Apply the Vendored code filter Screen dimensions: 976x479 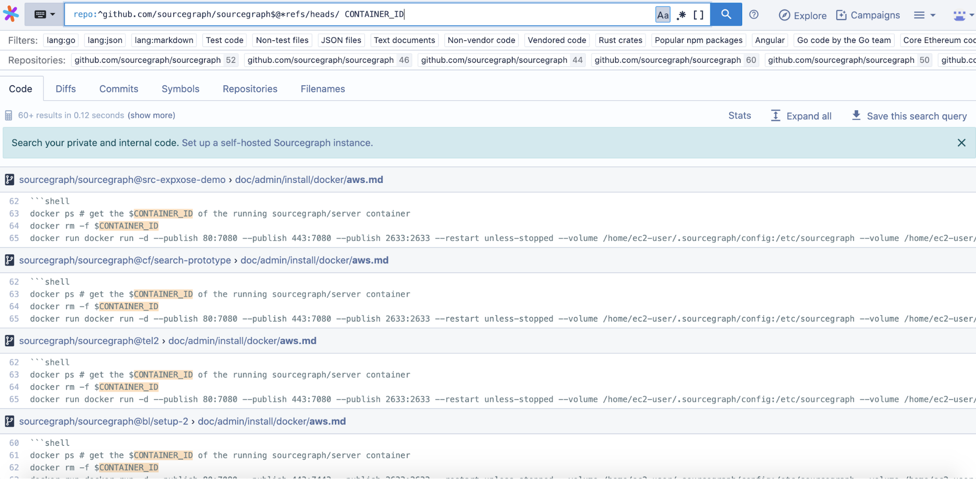557,40
